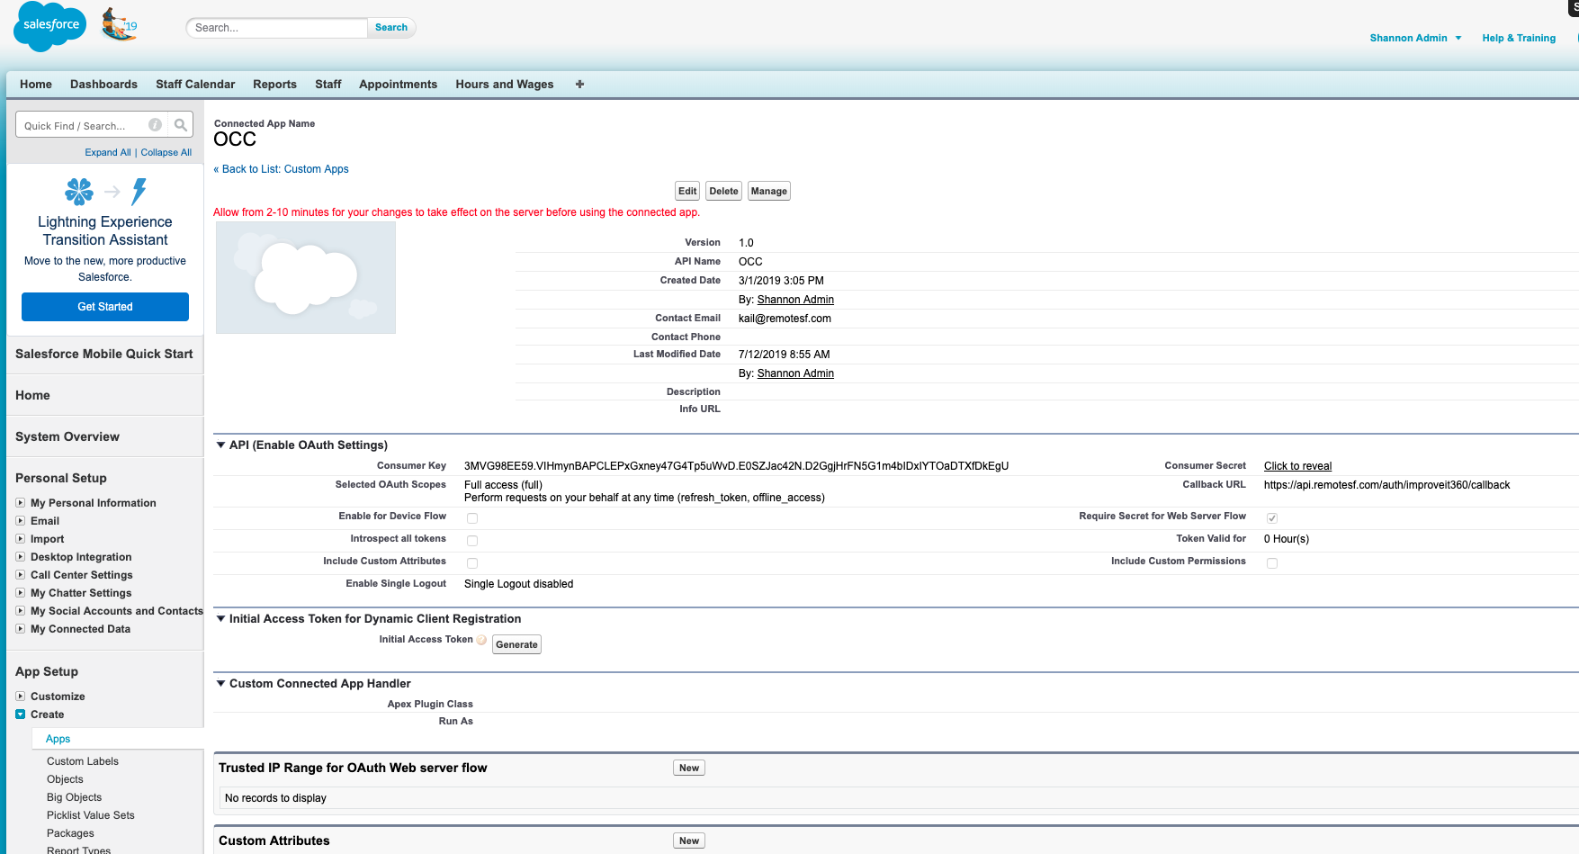Focus the top Search input field
This screenshot has height=854, width=1579.
click(277, 28)
